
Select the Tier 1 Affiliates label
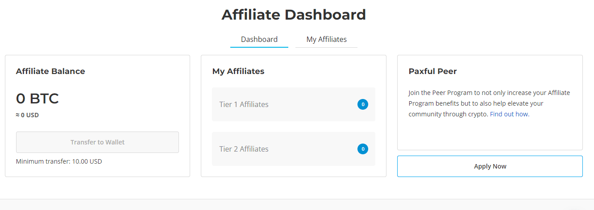click(x=244, y=104)
